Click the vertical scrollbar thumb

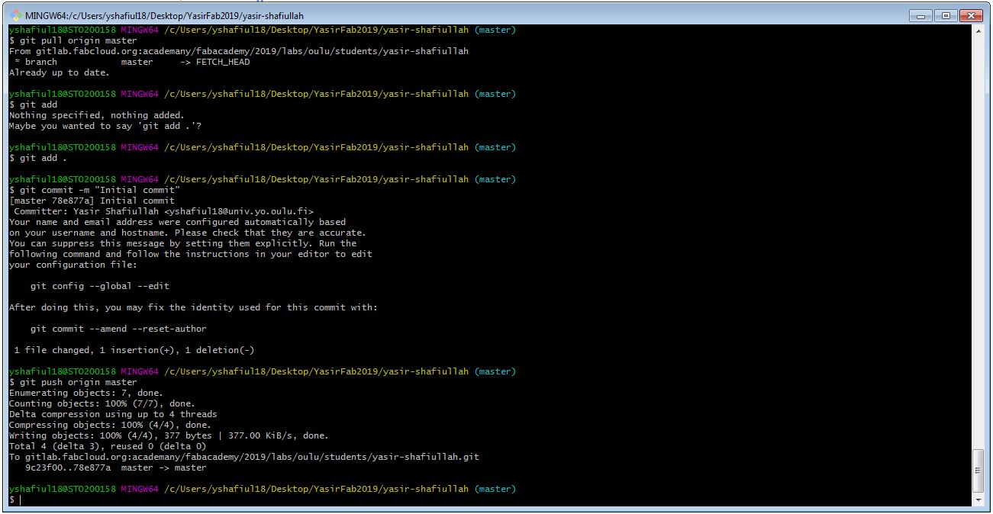(x=979, y=471)
